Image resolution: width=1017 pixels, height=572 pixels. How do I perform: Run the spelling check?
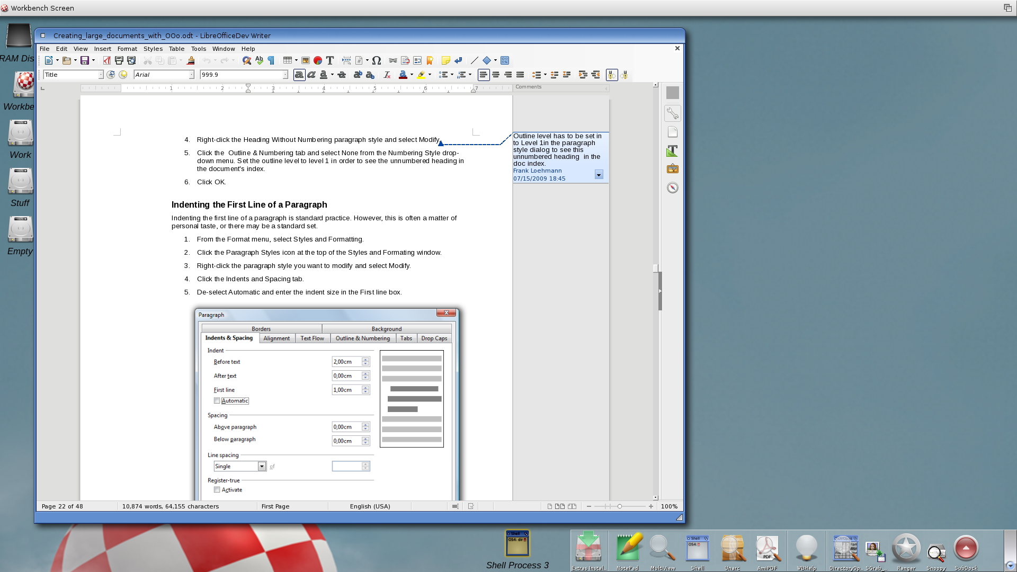pos(259,60)
